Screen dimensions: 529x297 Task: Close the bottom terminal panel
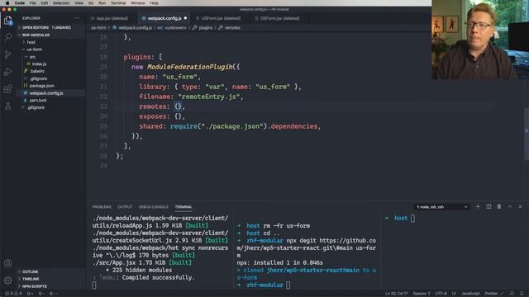pos(520,207)
